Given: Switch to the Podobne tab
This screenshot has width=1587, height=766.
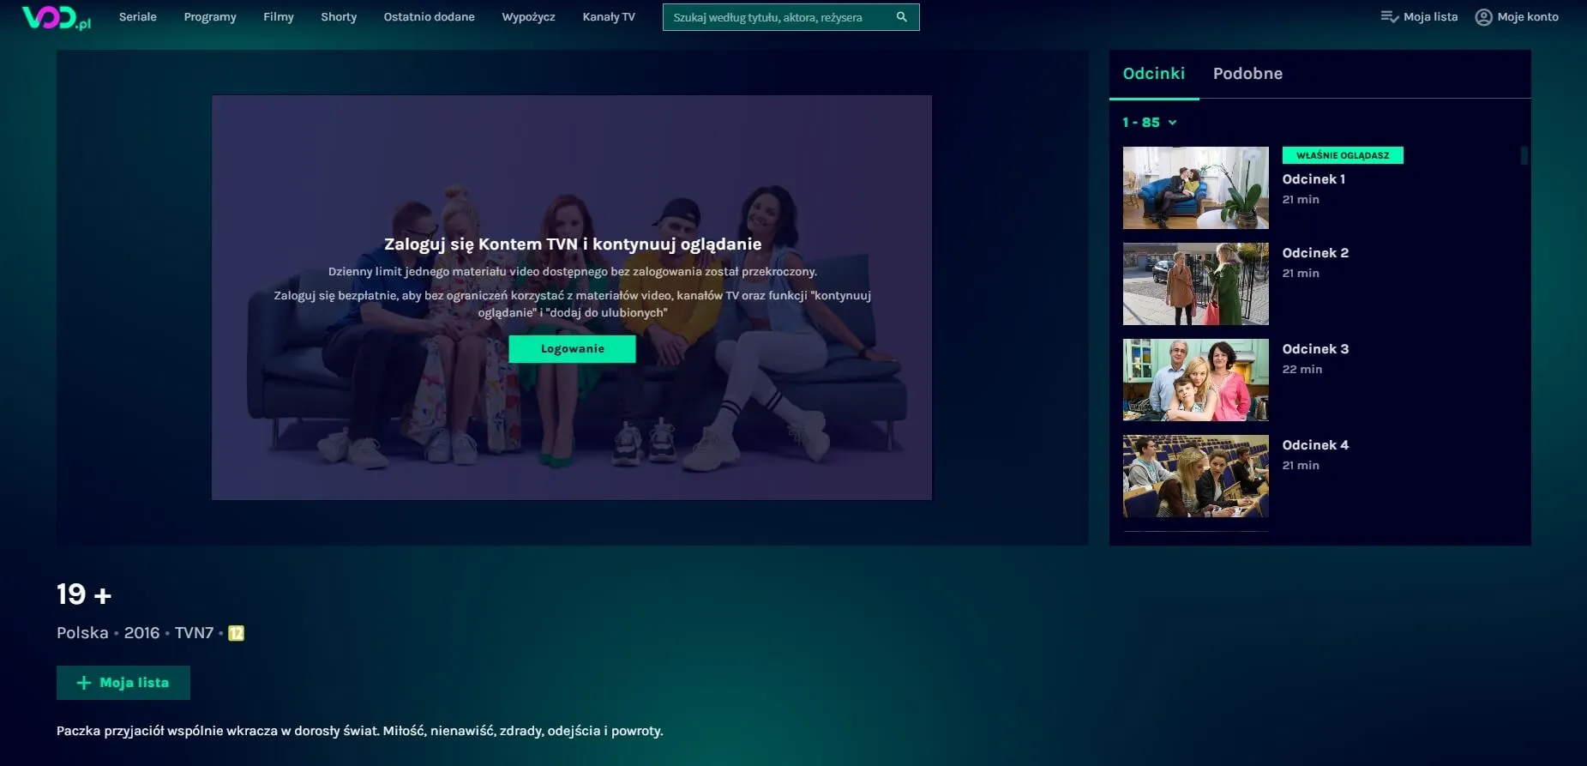Looking at the screenshot, I should (x=1247, y=74).
